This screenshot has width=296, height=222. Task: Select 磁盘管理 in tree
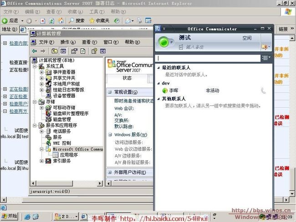pyautogui.click(x=62, y=119)
